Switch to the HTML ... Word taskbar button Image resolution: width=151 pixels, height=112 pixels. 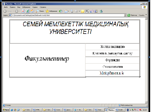coord(37,110)
